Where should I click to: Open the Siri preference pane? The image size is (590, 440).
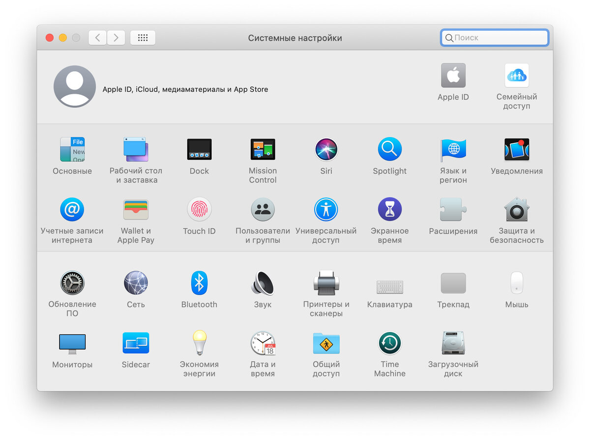tap(326, 149)
